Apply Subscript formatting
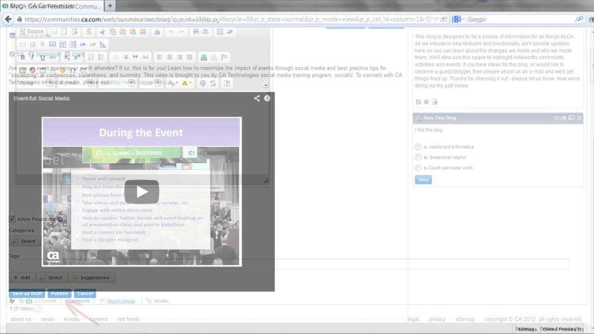Screen dimensions: 594x334 (x=67, y=58)
